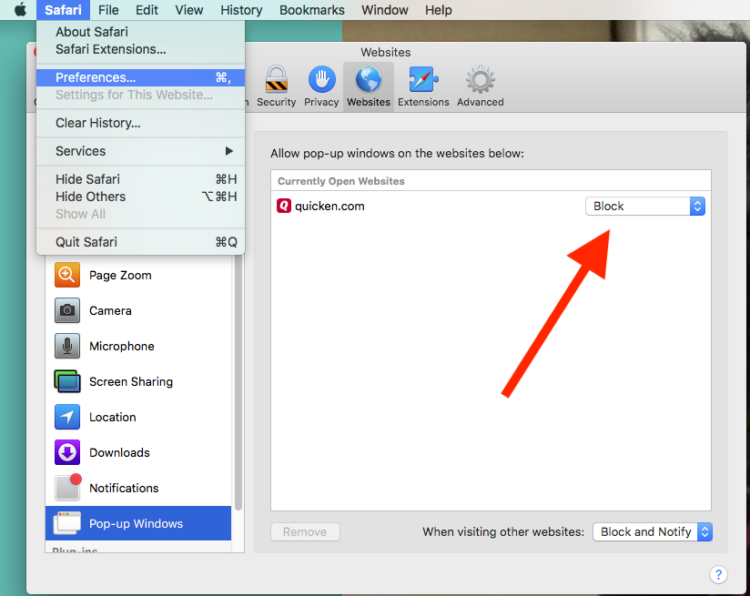Viewport: 750px width, 596px height.
Task: Click the Camera icon in sidebar
Action: (x=67, y=310)
